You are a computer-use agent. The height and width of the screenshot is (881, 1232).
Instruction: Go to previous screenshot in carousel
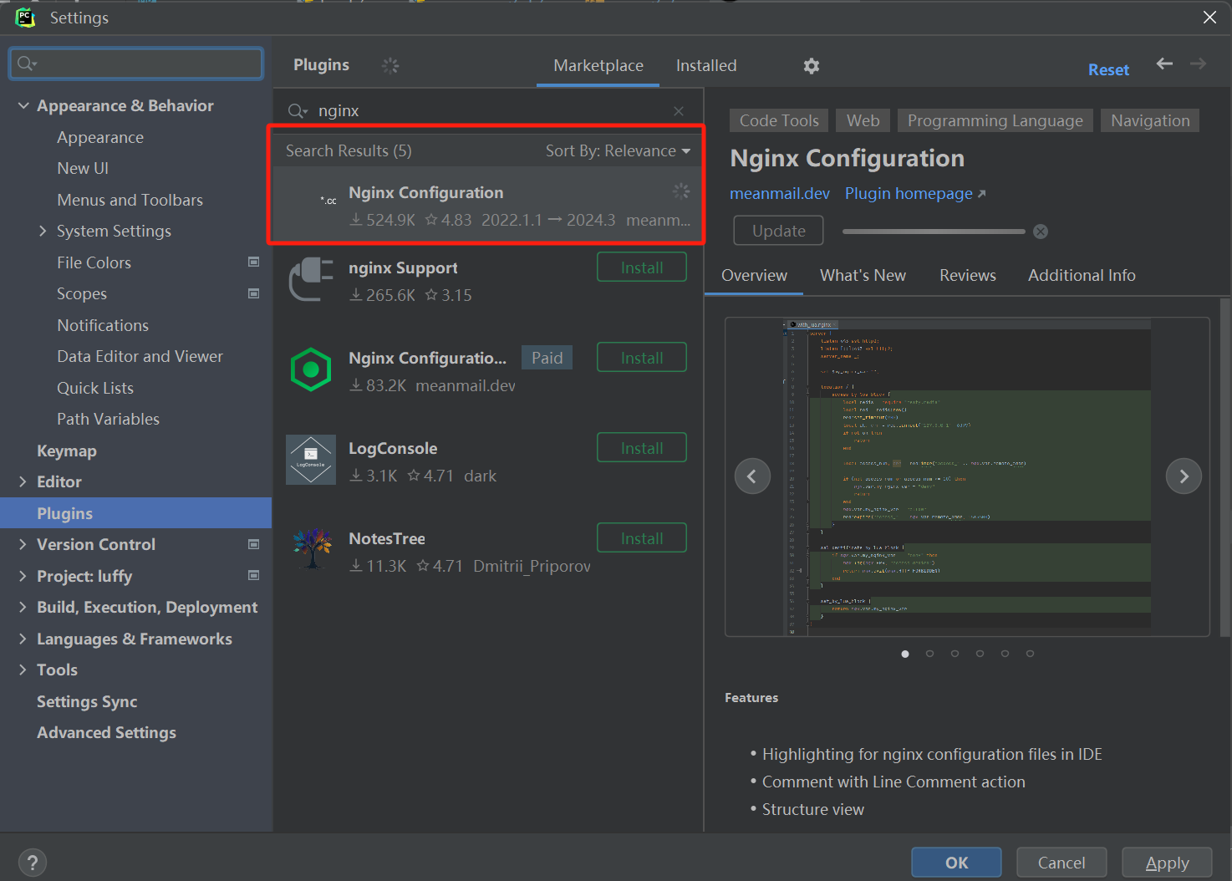click(752, 476)
